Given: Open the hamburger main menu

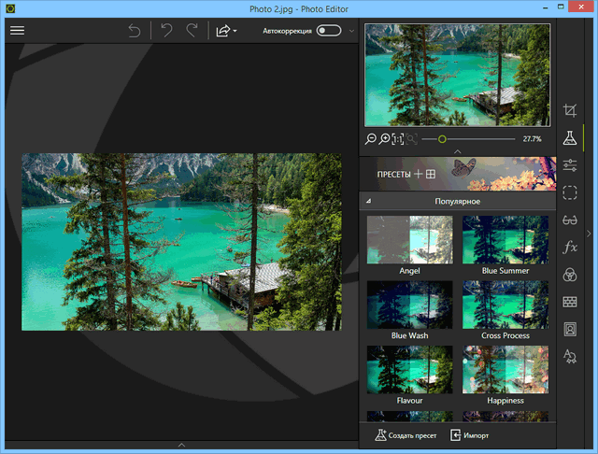Looking at the screenshot, I should 17,30.
